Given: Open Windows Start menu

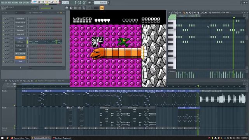Looking at the screenshot, I should point(2,138).
